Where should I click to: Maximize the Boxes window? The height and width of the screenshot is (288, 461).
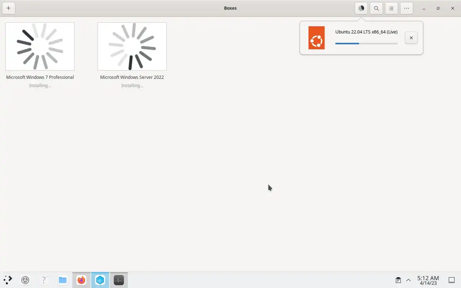coord(438,8)
